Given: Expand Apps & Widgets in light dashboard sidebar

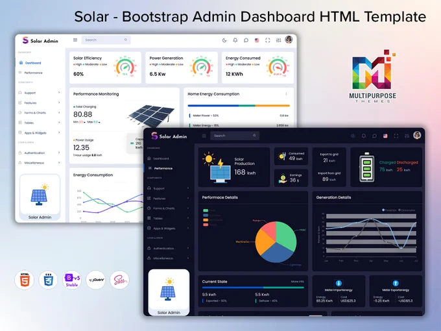Looking at the screenshot, I should [39, 132].
